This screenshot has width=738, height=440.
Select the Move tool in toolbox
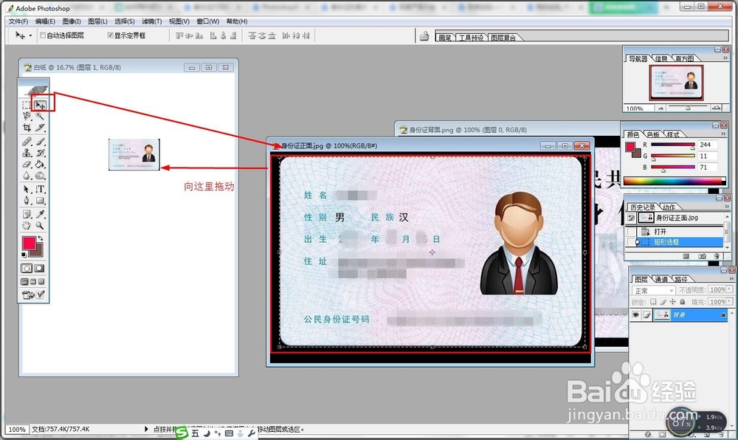pyautogui.click(x=41, y=106)
